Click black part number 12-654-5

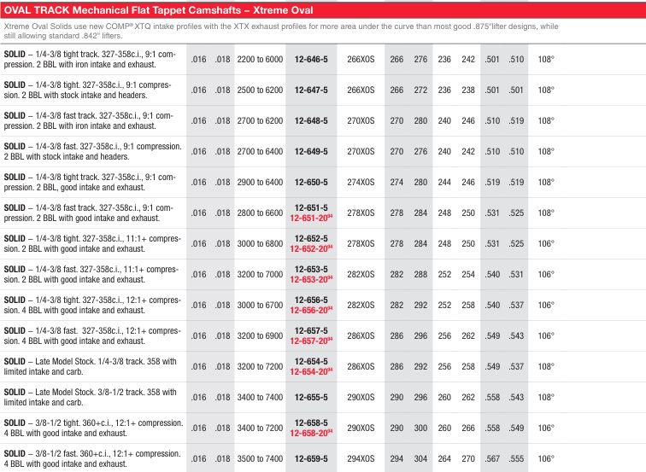[x=311, y=361]
